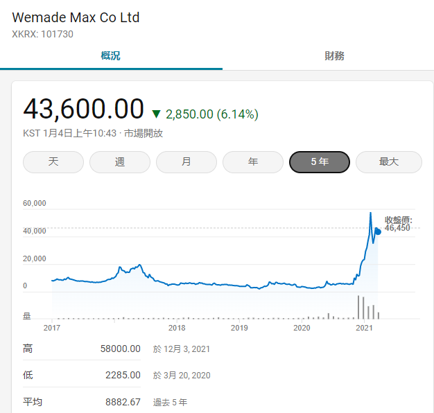The height and width of the screenshot is (413, 434).
Task: Click the Wemade Max Co Ltd title
Action: tap(76, 17)
